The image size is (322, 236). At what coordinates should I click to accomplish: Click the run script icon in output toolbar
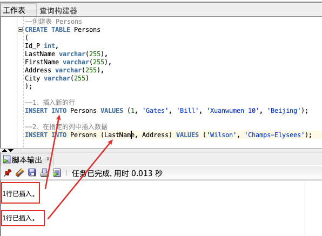[57, 173]
